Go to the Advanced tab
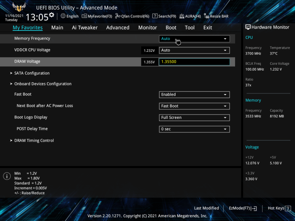The image size is (295, 221). [x=118, y=27]
